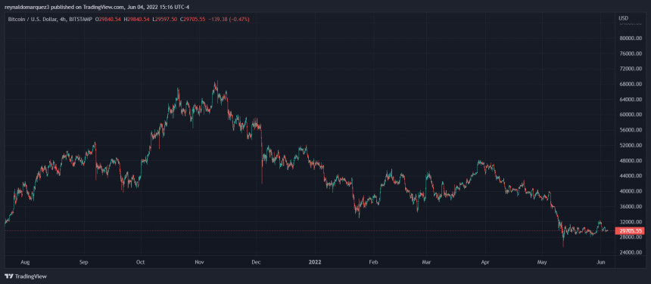
Task: Click the Mar label on the time axis
Action: 426,262
